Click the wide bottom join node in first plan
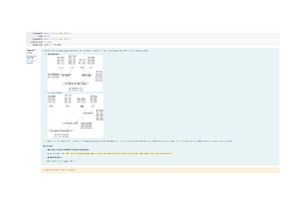 pos(76,83)
